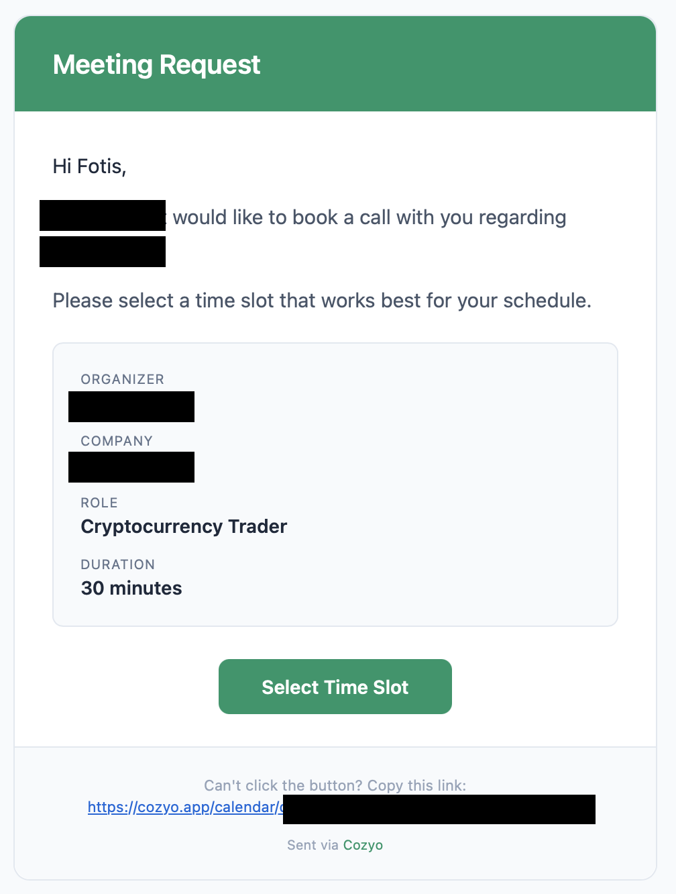Click the "Can't click the button?" text

(x=335, y=785)
